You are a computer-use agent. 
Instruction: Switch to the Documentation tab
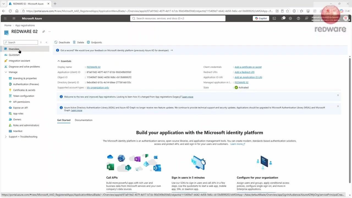tap(84, 120)
